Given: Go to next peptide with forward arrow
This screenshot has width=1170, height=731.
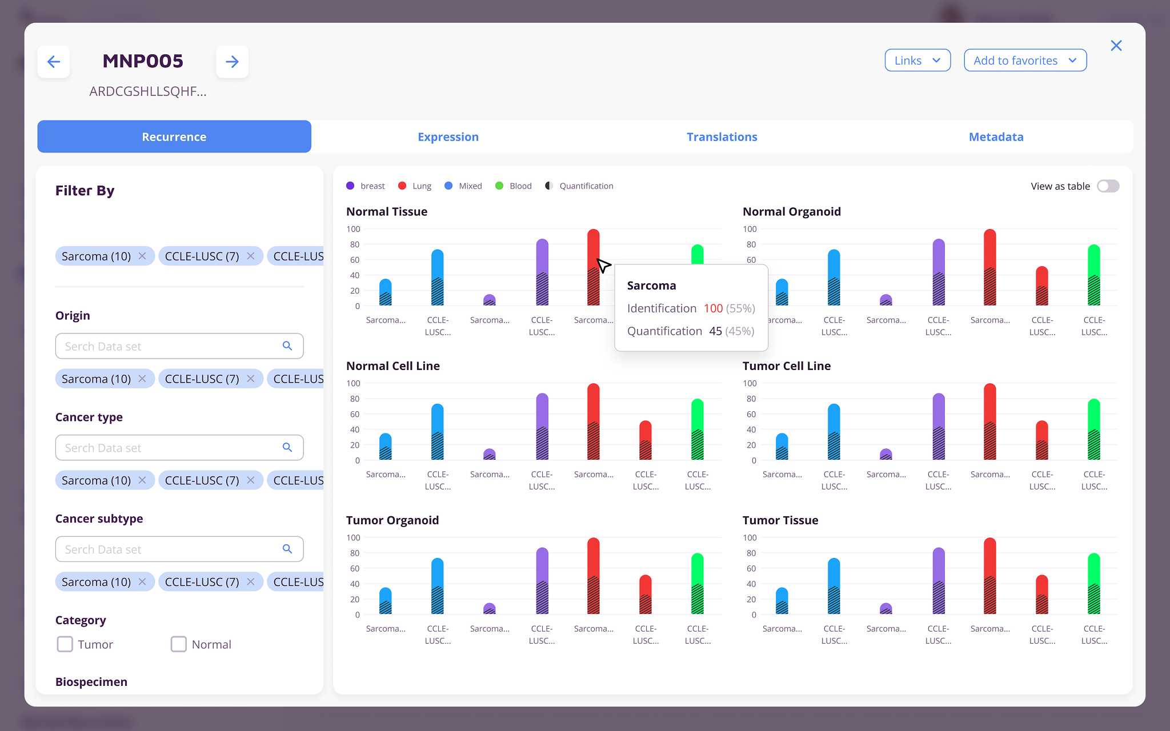Looking at the screenshot, I should pyautogui.click(x=232, y=62).
